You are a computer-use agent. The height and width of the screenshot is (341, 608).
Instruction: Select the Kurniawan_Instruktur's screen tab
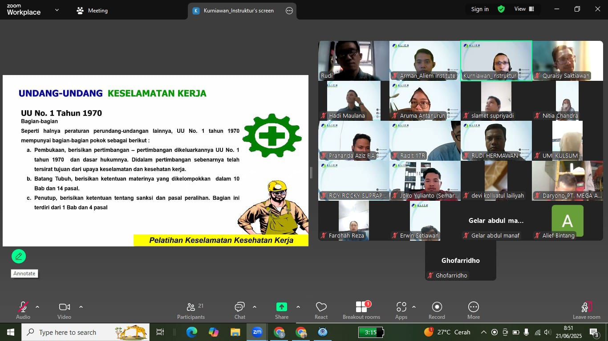(238, 11)
